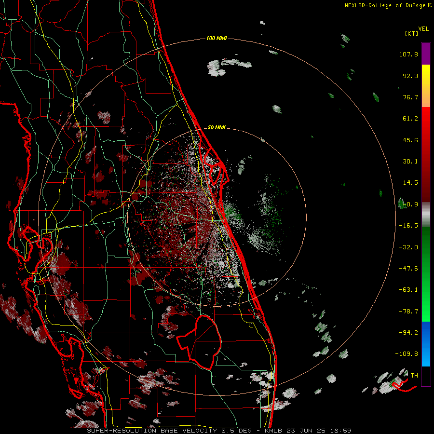Click the TH label on the legend
Image resolution: width=434 pixels, height=434 pixels.
point(414,376)
